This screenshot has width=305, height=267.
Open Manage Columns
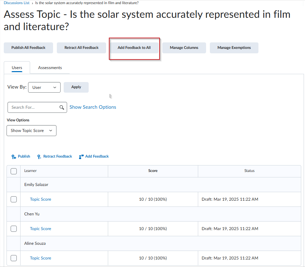point(184,48)
